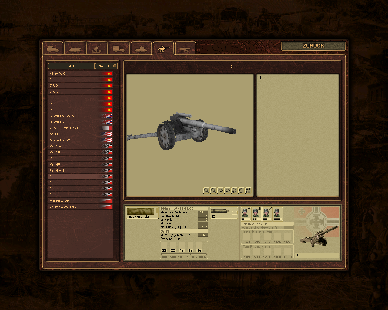The width and height of the screenshot is (388, 310).
Task: Select the Hauptgeschütz weapon entry
Action: coord(142,213)
